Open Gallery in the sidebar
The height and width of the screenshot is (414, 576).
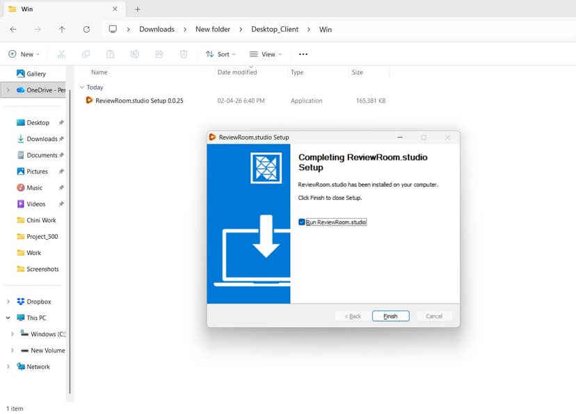36,74
